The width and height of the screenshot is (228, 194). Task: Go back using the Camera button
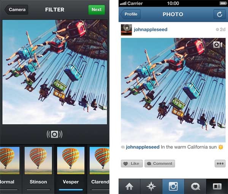pyautogui.click(x=16, y=10)
